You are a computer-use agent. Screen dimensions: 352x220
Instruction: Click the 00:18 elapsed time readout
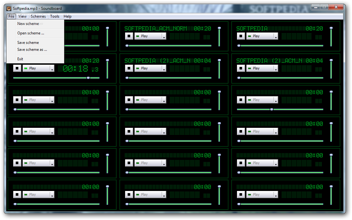75,68
